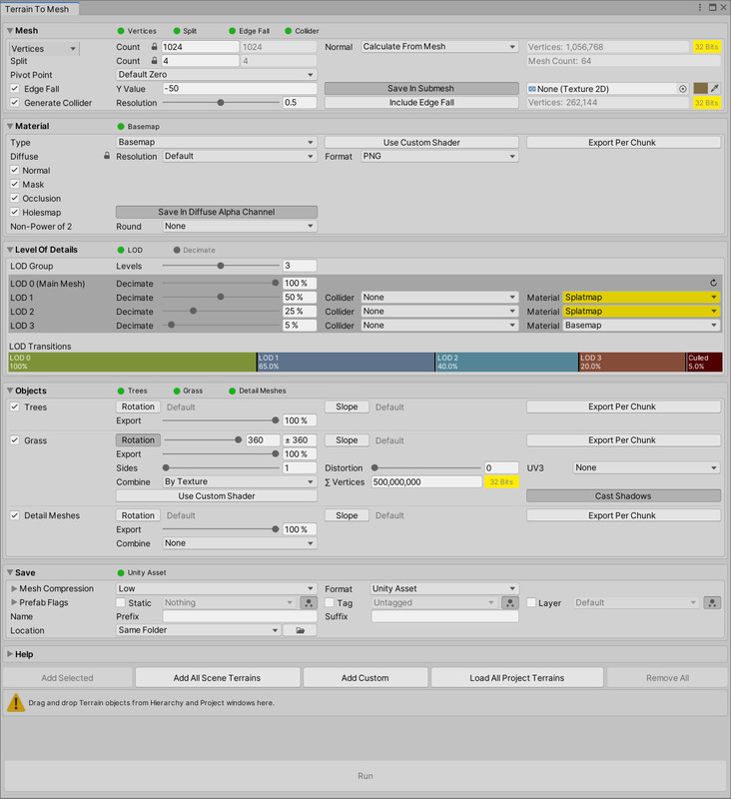Click the edge fall color swatch
The height and width of the screenshot is (799, 731).
pos(701,89)
